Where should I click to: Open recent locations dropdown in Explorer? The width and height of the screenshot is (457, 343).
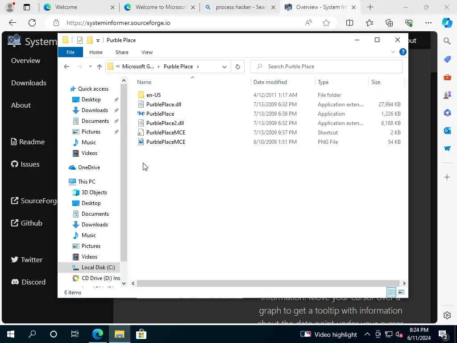point(90,67)
